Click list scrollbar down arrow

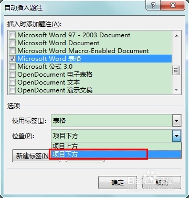pos(176,90)
